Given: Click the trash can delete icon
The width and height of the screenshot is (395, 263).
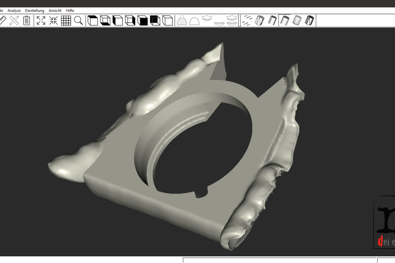Looking at the screenshot, I should (x=27, y=20).
